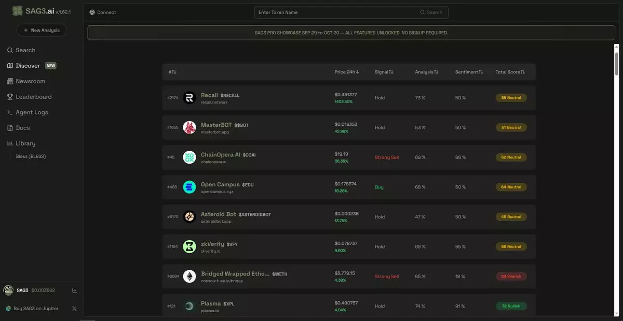Image resolution: width=623 pixels, height=321 pixels.
Task: Toggle rank number sort order
Action: pos(172,72)
